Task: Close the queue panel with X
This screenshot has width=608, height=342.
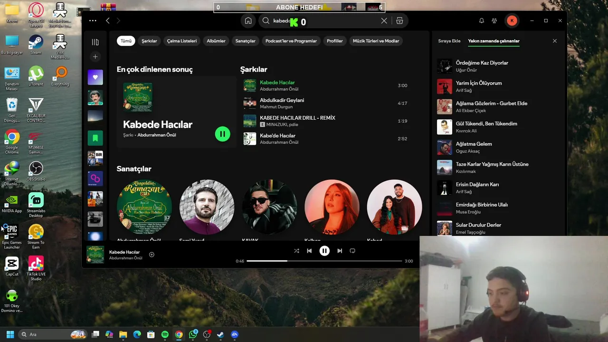Action: [x=554, y=41]
